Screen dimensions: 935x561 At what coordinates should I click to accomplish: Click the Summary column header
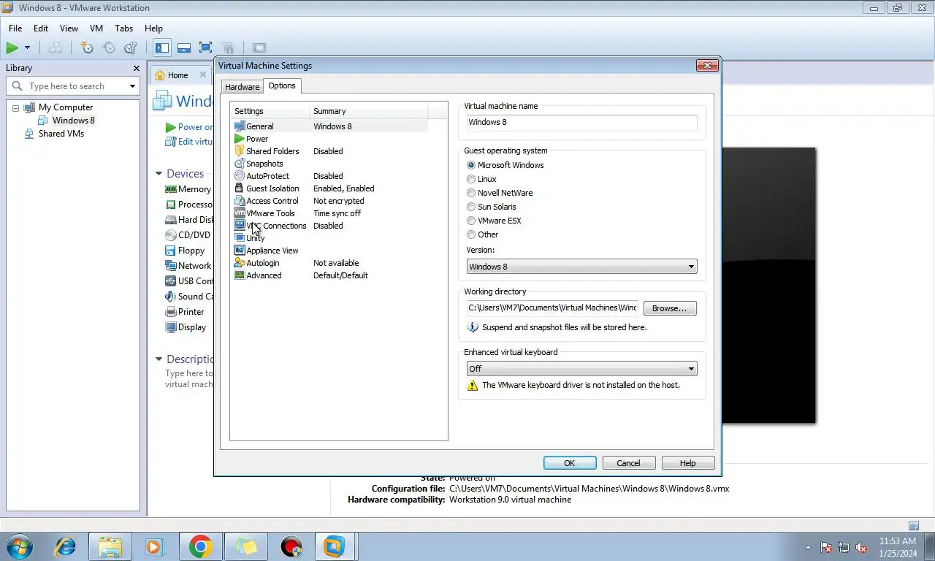369,111
